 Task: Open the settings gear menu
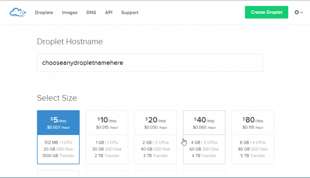pyautogui.click(x=298, y=12)
